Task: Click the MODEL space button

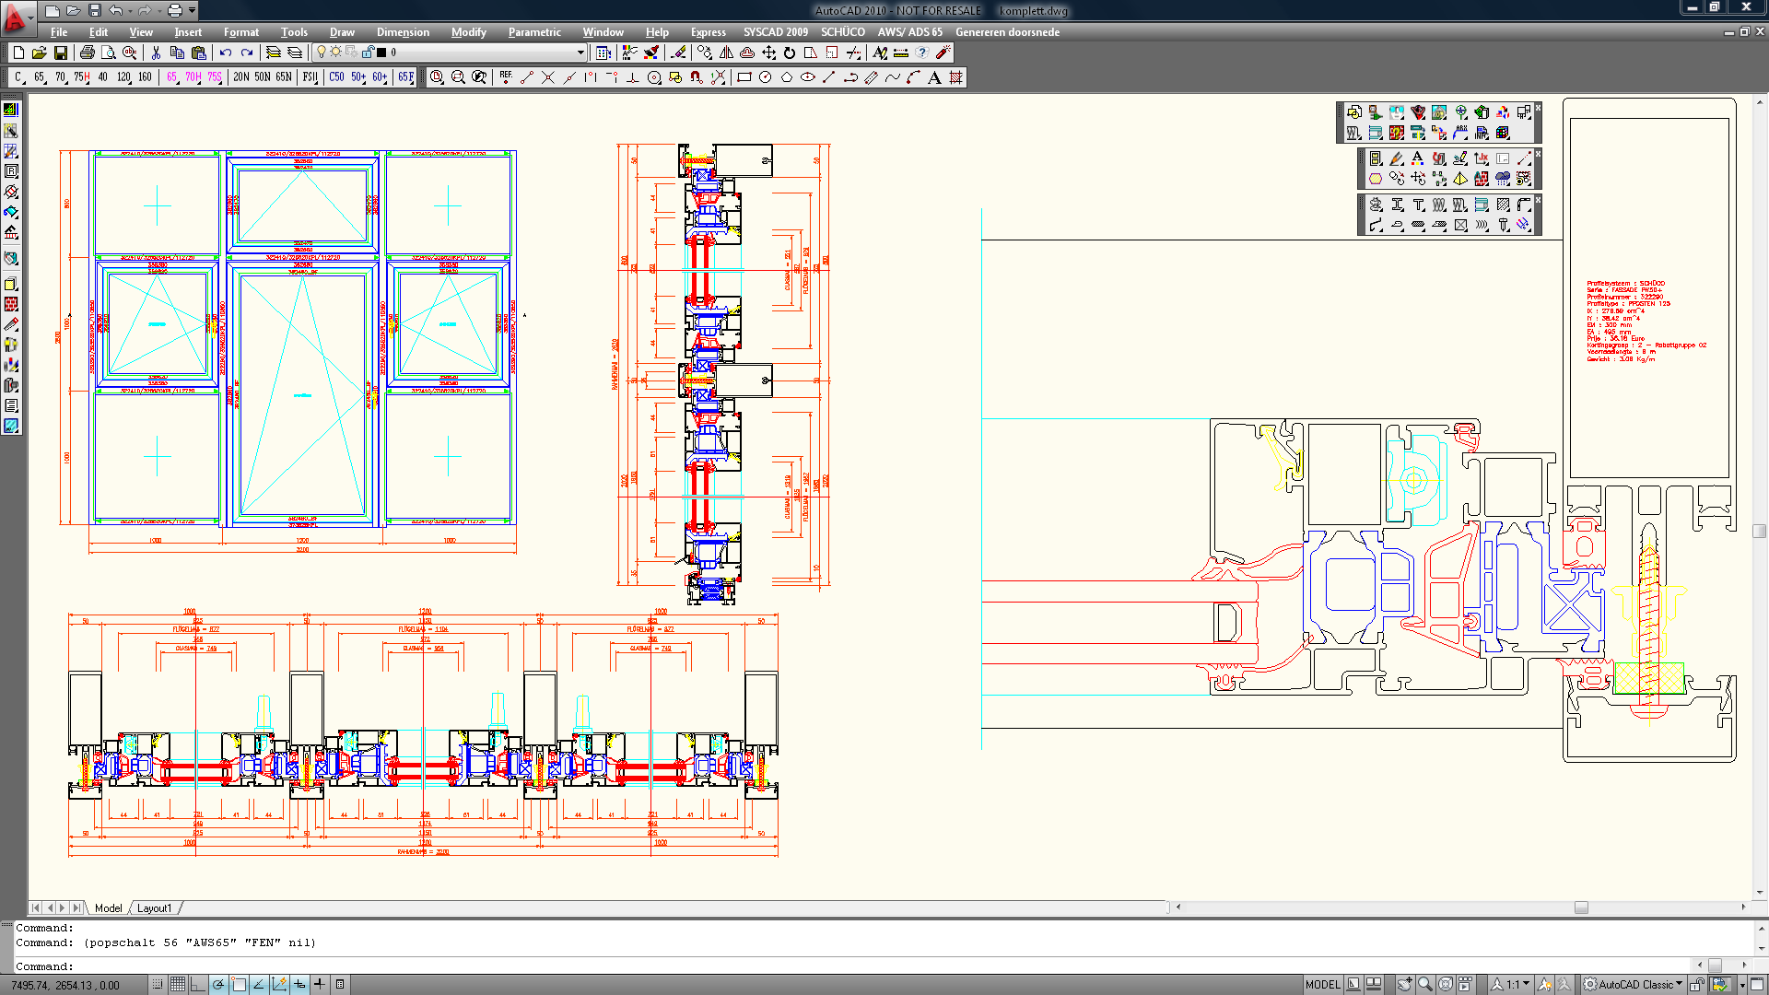Action: (x=1322, y=984)
